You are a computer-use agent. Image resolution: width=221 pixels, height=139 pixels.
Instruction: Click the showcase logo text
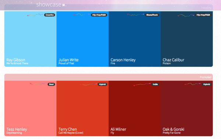click(49, 4)
